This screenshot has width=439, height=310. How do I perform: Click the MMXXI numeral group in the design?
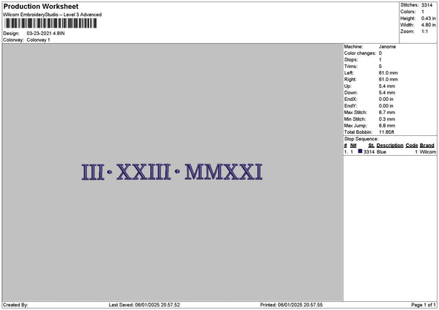click(x=224, y=172)
